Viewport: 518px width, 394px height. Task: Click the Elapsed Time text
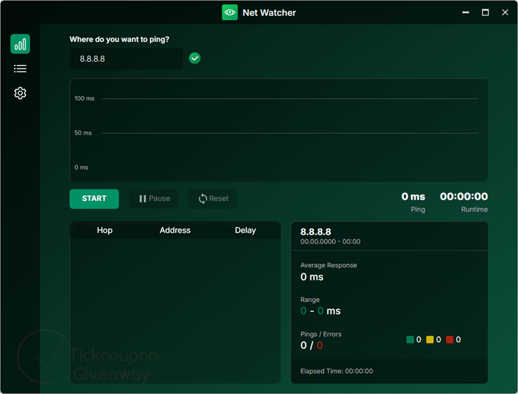click(336, 371)
